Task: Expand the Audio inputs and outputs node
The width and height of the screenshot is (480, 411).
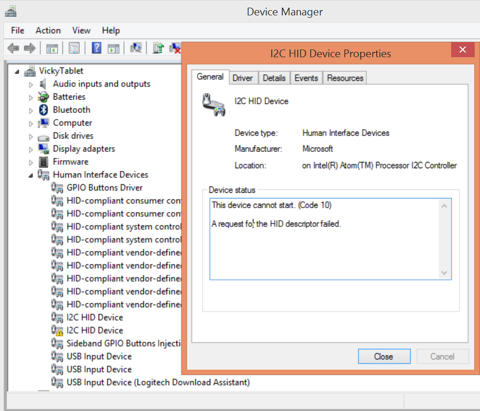Action: [x=31, y=84]
